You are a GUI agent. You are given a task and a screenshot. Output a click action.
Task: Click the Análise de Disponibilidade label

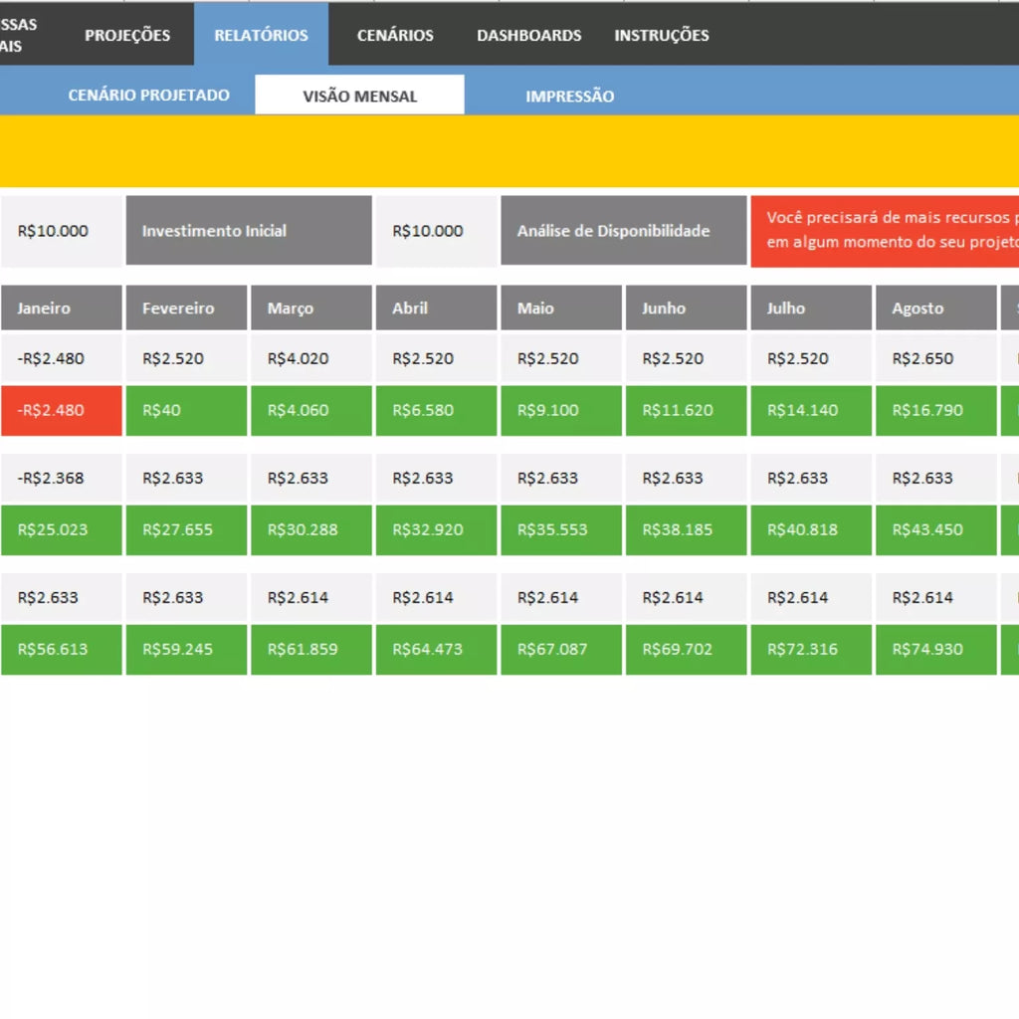point(623,231)
